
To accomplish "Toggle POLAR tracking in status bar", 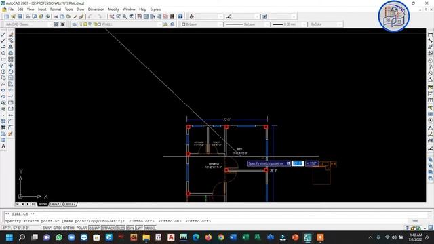I will 81,228.
